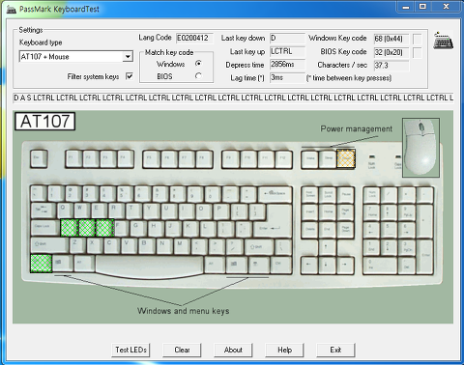464x365 pixels.
Task: Click the numpad 0 key on keyboard image
Action: (381, 266)
